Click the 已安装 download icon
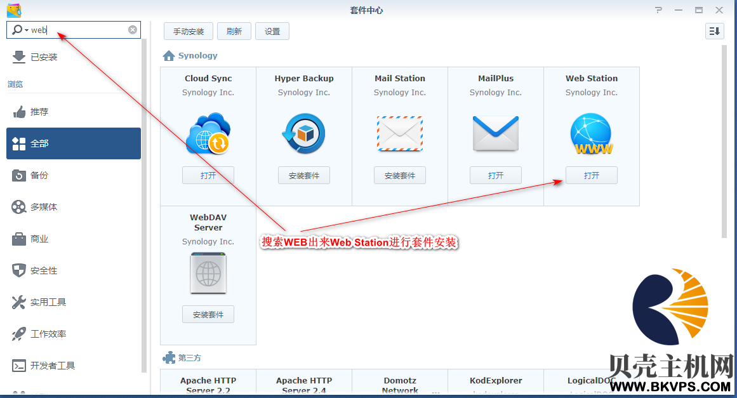Viewport: 737px width, 398px height. click(x=19, y=57)
